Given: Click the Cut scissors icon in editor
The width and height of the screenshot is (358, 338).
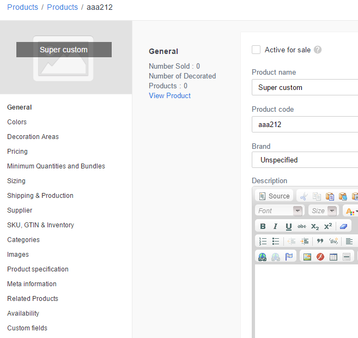Looking at the screenshot, I should pyautogui.click(x=304, y=196).
